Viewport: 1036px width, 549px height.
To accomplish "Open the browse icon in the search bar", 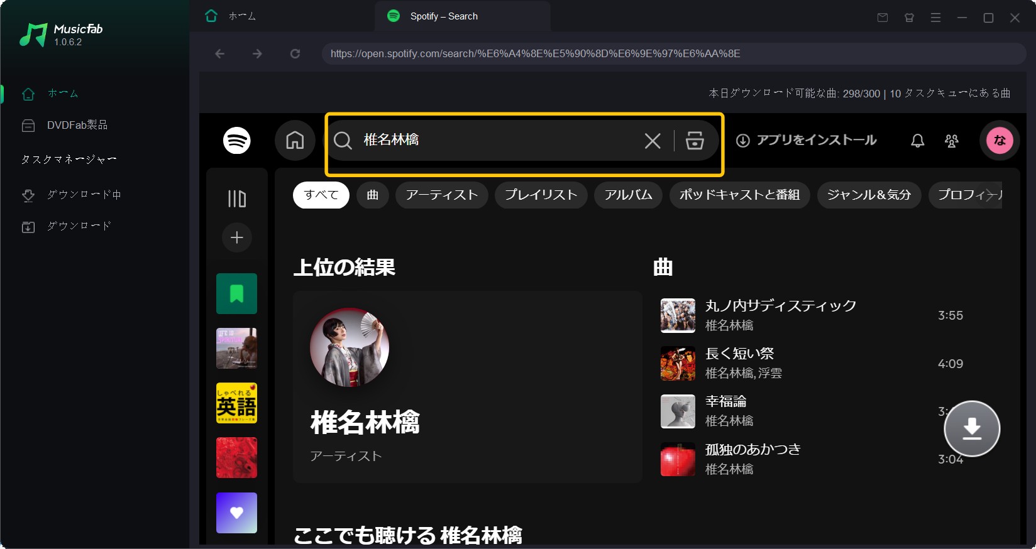I will (695, 140).
